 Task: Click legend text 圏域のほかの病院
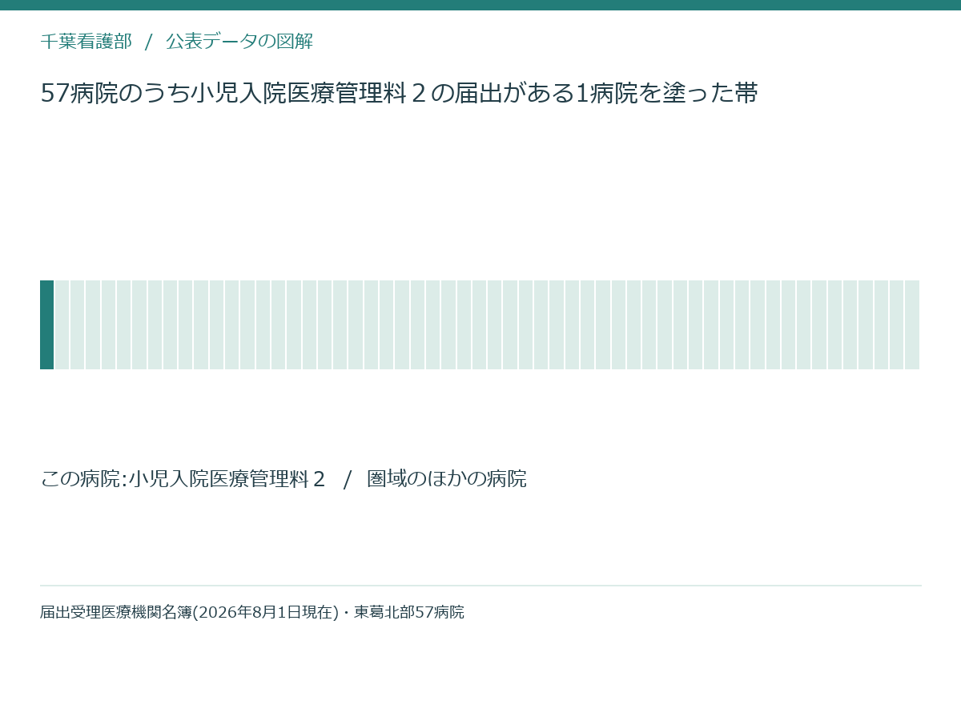click(x=447, y=479)
